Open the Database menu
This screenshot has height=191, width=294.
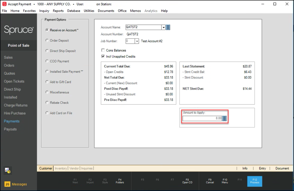(x=74, y=11)
